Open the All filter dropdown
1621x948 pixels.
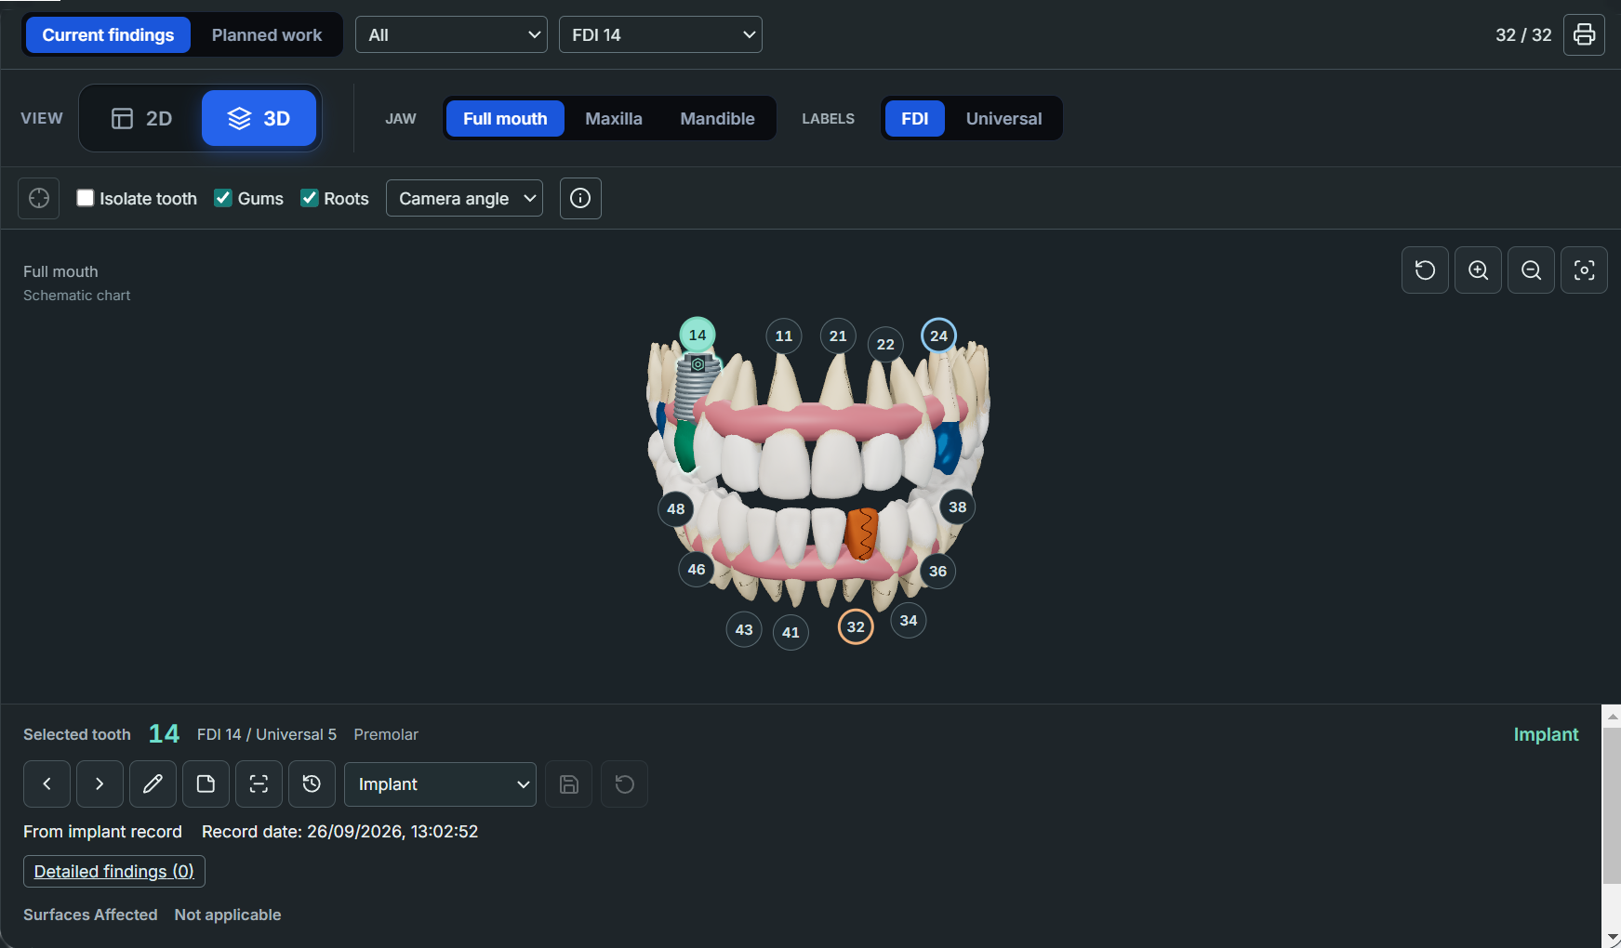(x=451, y=35)
